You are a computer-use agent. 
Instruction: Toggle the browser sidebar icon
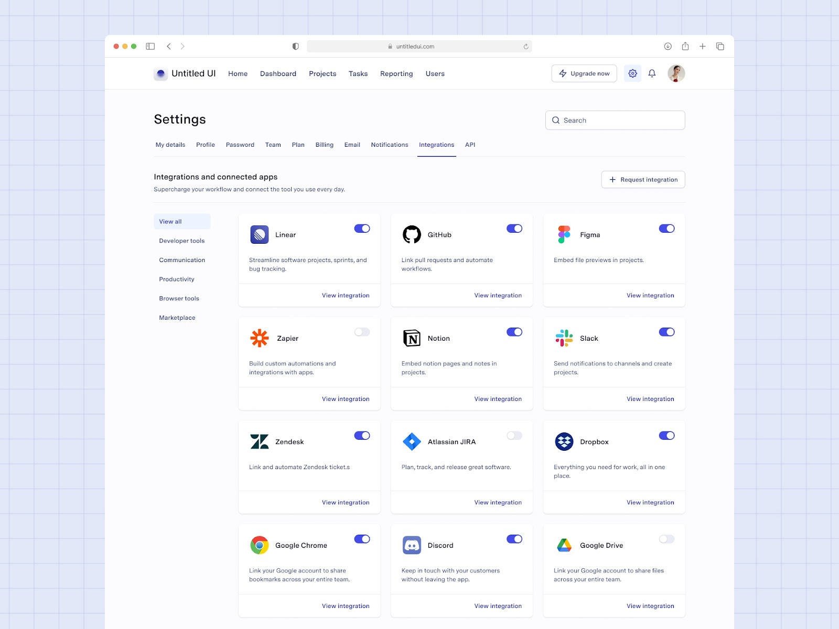pos(150,46)
